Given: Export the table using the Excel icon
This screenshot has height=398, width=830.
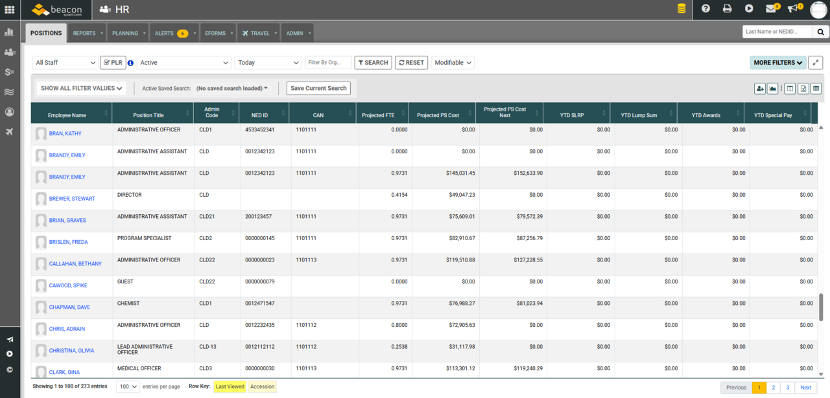Looking at the screenshot, I should click(x=803, y=89).
